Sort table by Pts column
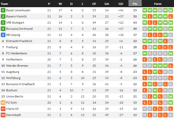This screenshot has width=174, height=118. [x=135, y=4]
